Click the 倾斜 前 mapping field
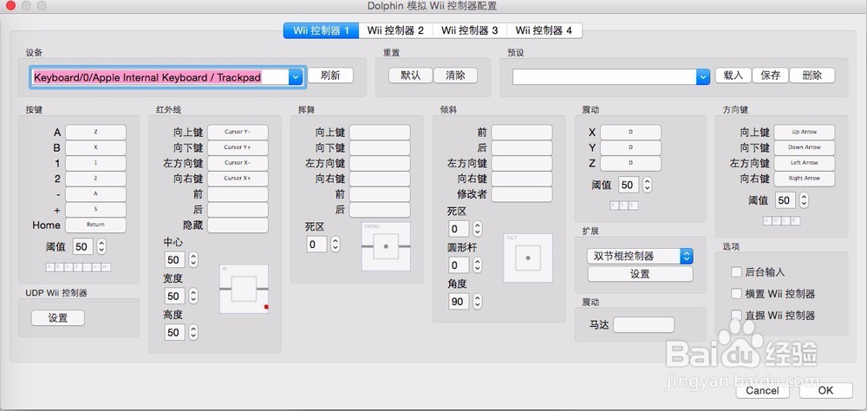Screen dimensions: 867x411 point(522,132)
